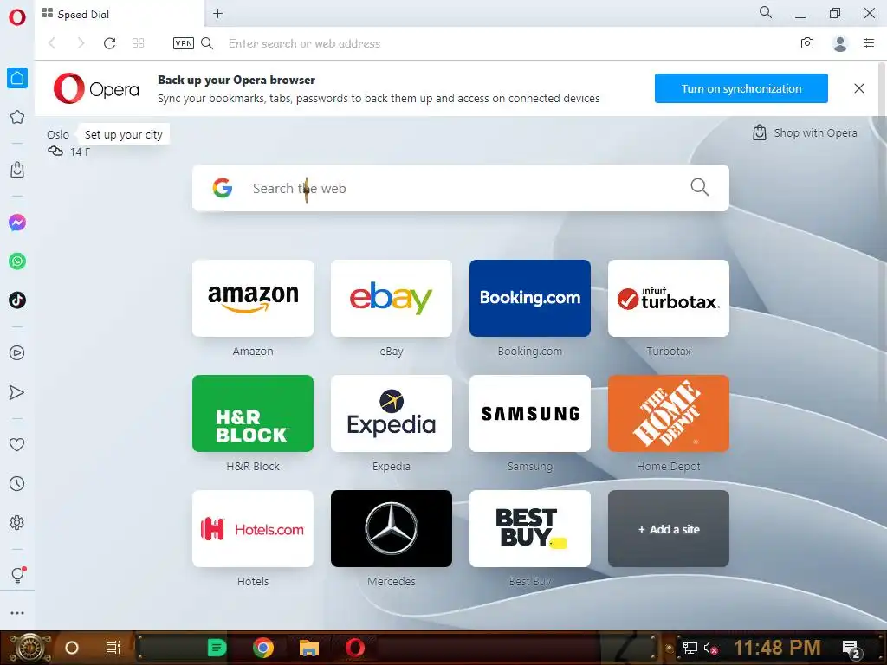The width and height of the screenshot is (887, 665).
Task: Click the forward navigation arrow
Action: click(81, 43)
